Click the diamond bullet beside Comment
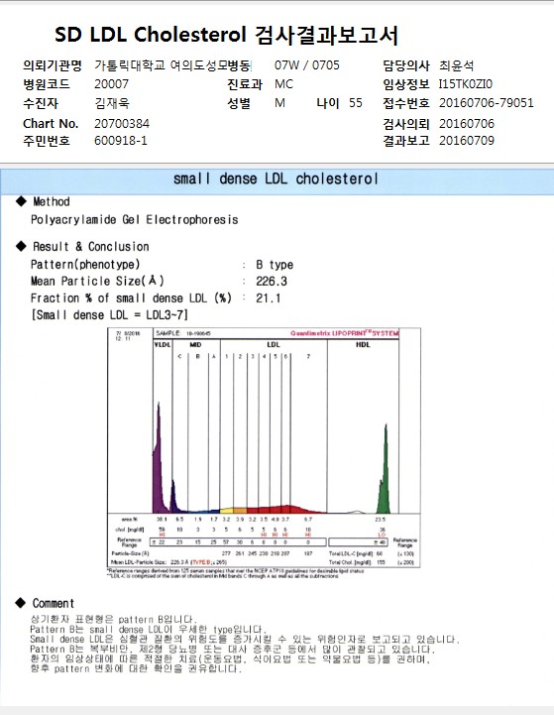Viewport: 554px width, 715px height. (x=21, y=603)
